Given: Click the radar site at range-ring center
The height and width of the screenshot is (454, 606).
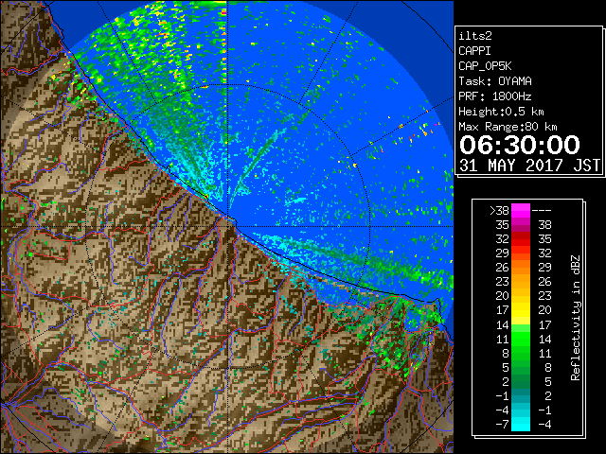Looking at the screenshot, I should (227, 226).
